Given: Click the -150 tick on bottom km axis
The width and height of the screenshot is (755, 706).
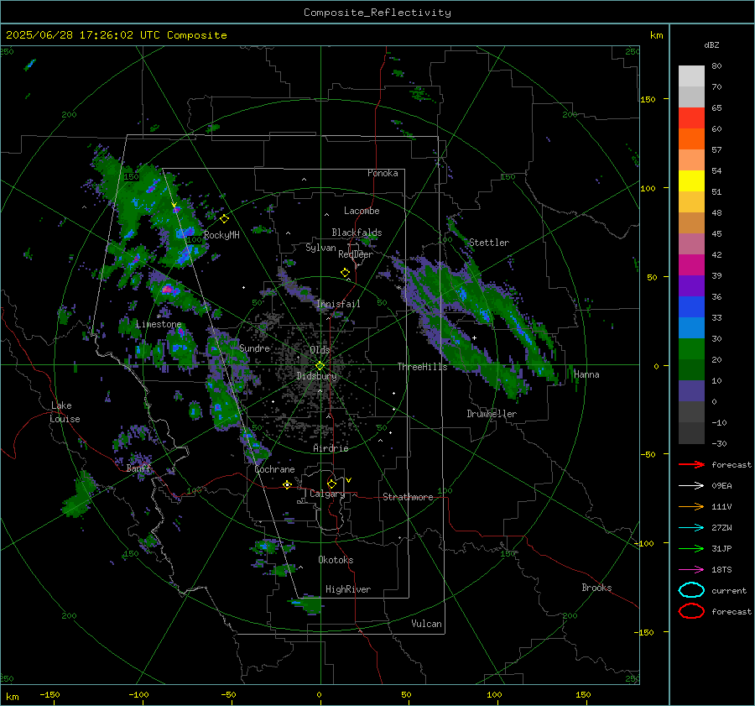Looking at the screenshot, I should pos(49,694).
